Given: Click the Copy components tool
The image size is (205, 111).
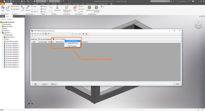Looking at the screenshot, I should tap(43, 12).
